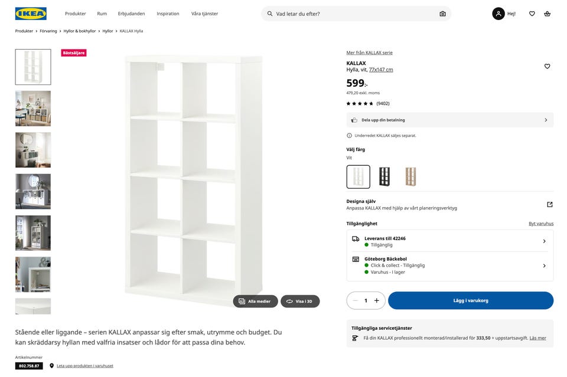This screenshot has height=377, width=567.
Task: Click Lägg i varukorg
Action: [471, 300]
